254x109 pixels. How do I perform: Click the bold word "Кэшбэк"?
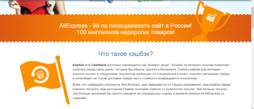[78, 65]
